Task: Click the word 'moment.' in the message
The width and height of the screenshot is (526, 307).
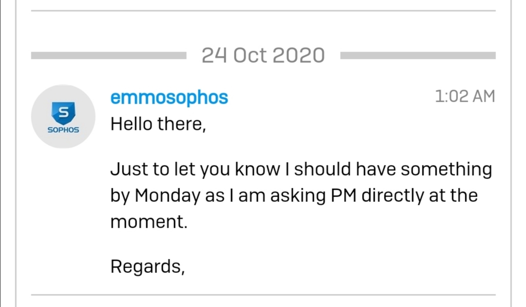Action: tap(149, 222)
